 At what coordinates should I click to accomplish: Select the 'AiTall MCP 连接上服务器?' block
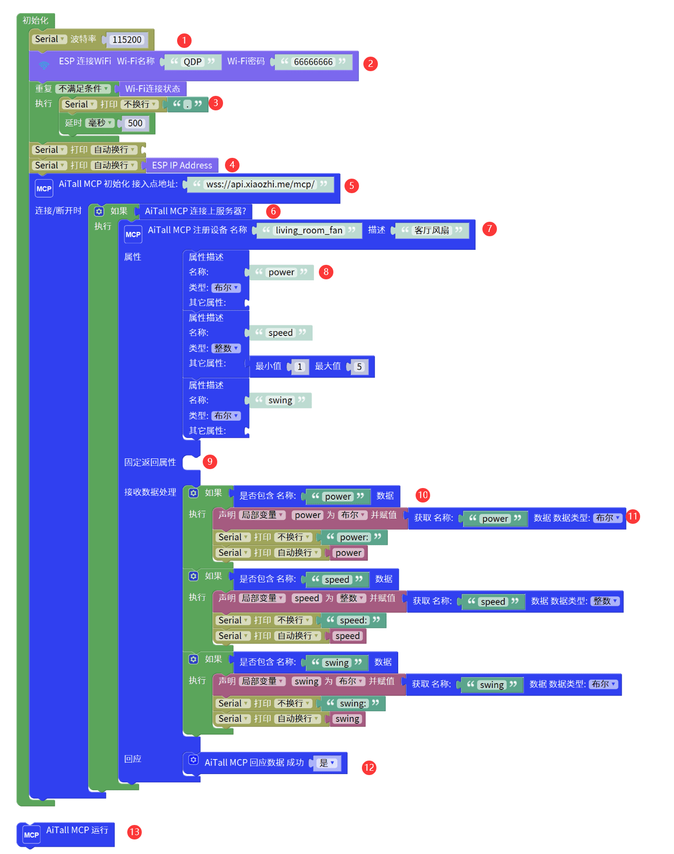(x=195, y=211)
